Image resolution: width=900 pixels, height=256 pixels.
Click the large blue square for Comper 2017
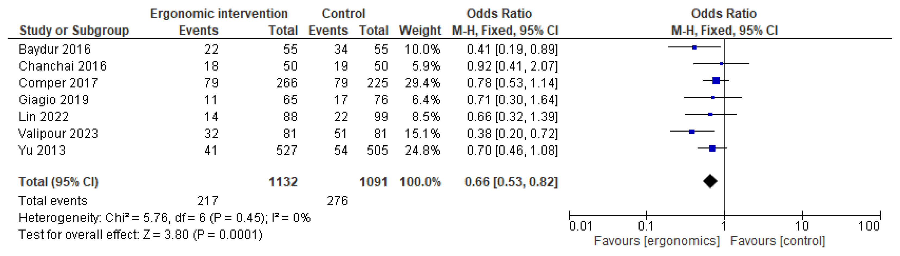pos(716,81)
